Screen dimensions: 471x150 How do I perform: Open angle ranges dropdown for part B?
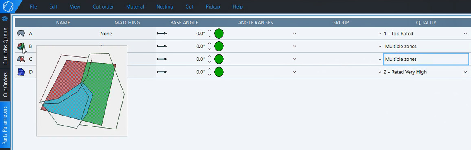tap(294, 46)
